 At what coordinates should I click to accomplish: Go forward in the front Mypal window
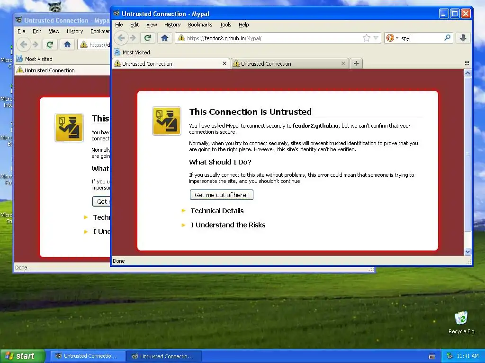(133, 38)
